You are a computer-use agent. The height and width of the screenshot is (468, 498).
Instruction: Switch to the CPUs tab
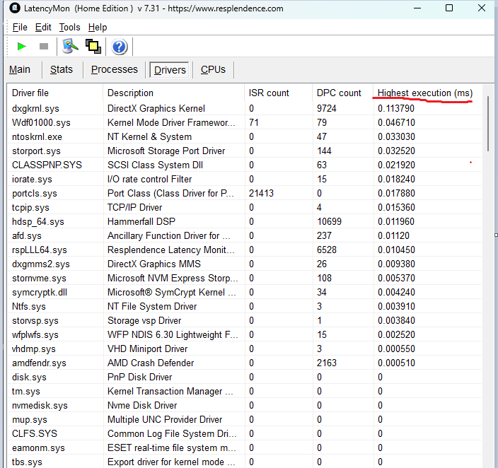pyautogui.click(x=213, y=69)
